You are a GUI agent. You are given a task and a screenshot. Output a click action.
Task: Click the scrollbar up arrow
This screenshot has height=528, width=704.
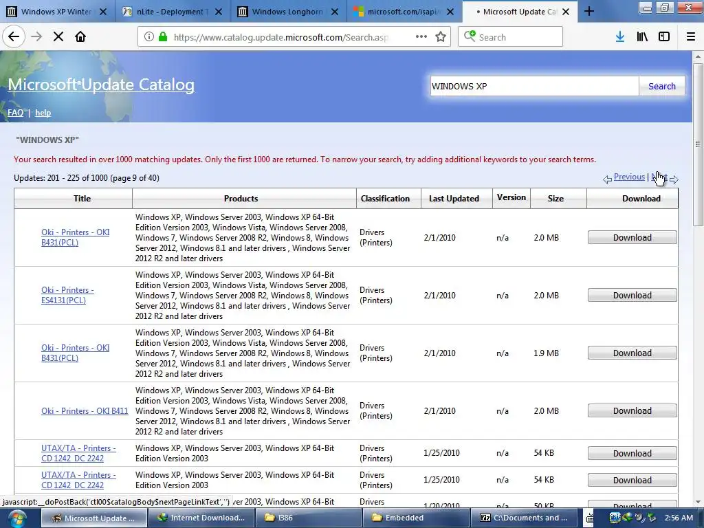tap(698, 56)
